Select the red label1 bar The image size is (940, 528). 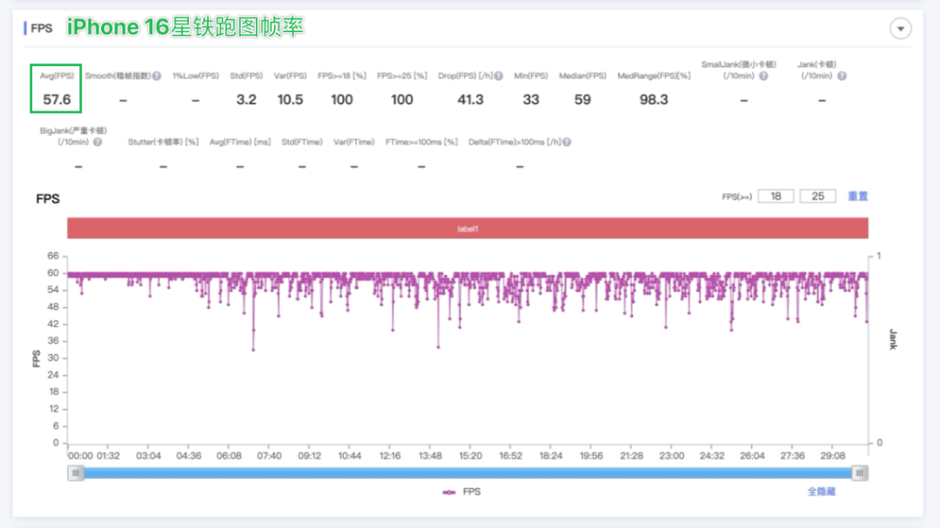467,229
